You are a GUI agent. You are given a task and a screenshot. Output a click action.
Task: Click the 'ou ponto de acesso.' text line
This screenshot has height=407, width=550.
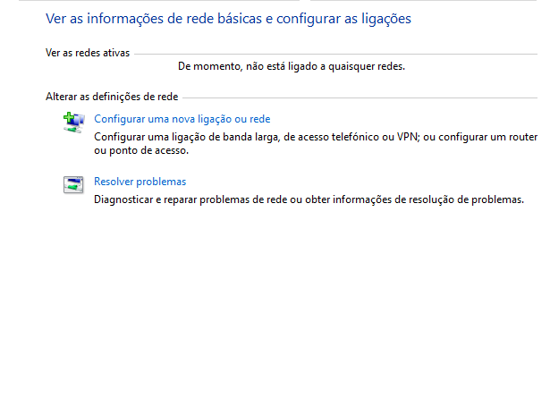[141, 150]
